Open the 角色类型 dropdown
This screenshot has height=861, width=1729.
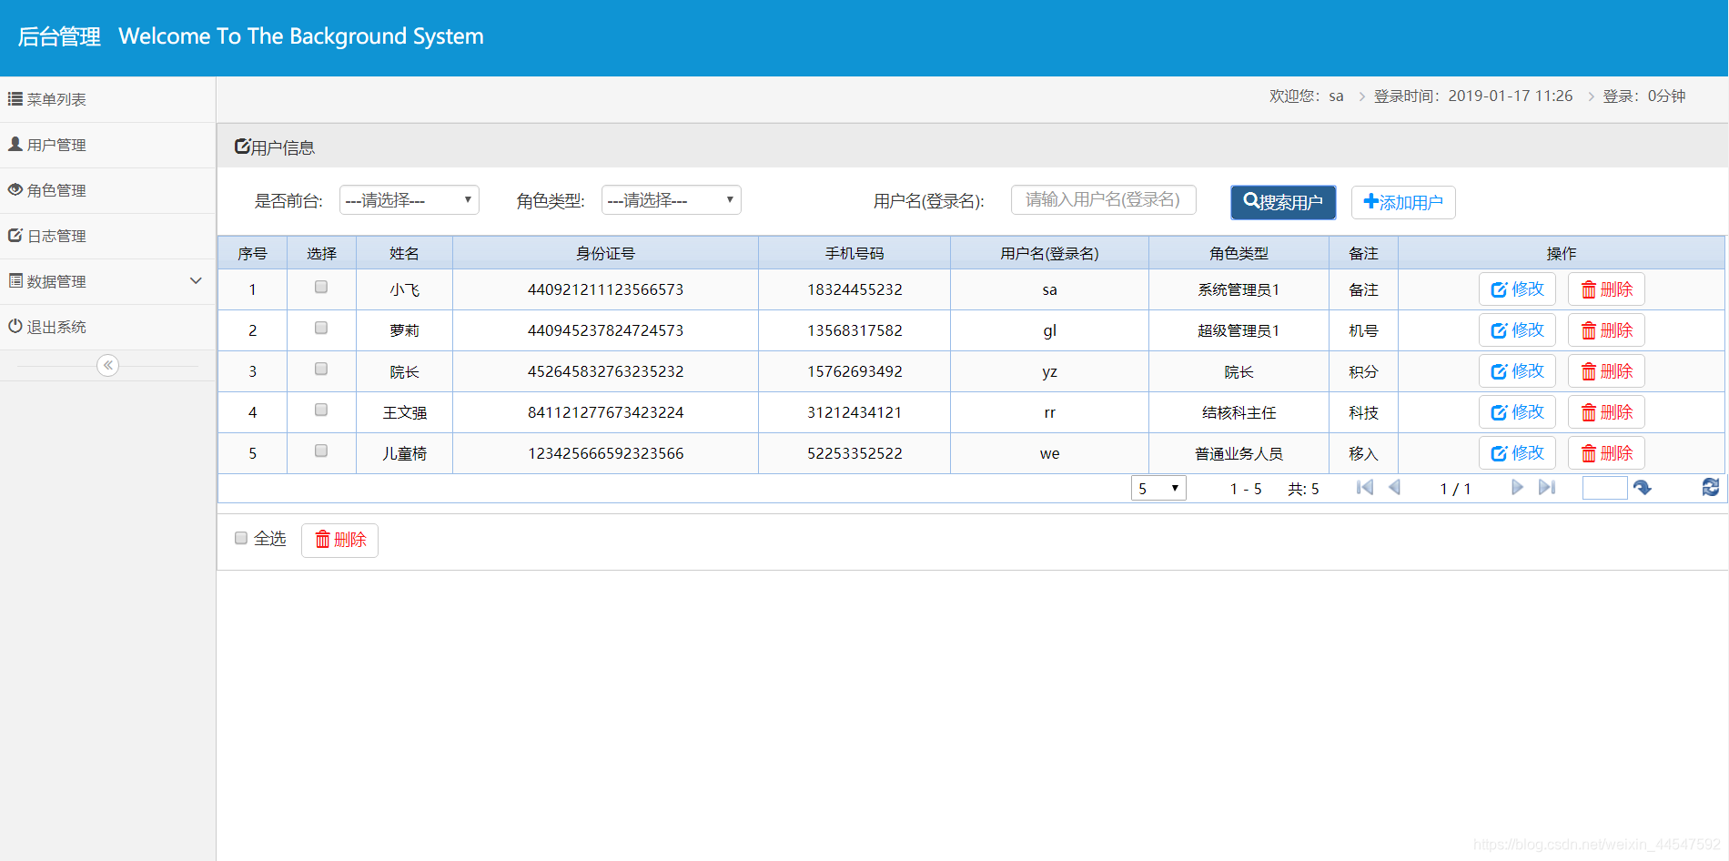coord(672,200)
